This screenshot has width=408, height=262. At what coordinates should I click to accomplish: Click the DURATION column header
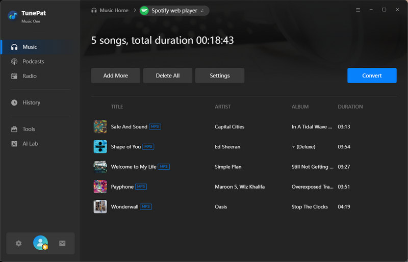350,107
